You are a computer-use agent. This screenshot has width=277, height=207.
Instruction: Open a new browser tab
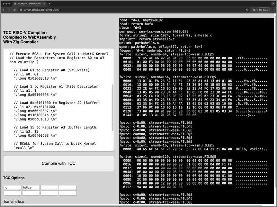pyautogui.click(x=50, y=3)
